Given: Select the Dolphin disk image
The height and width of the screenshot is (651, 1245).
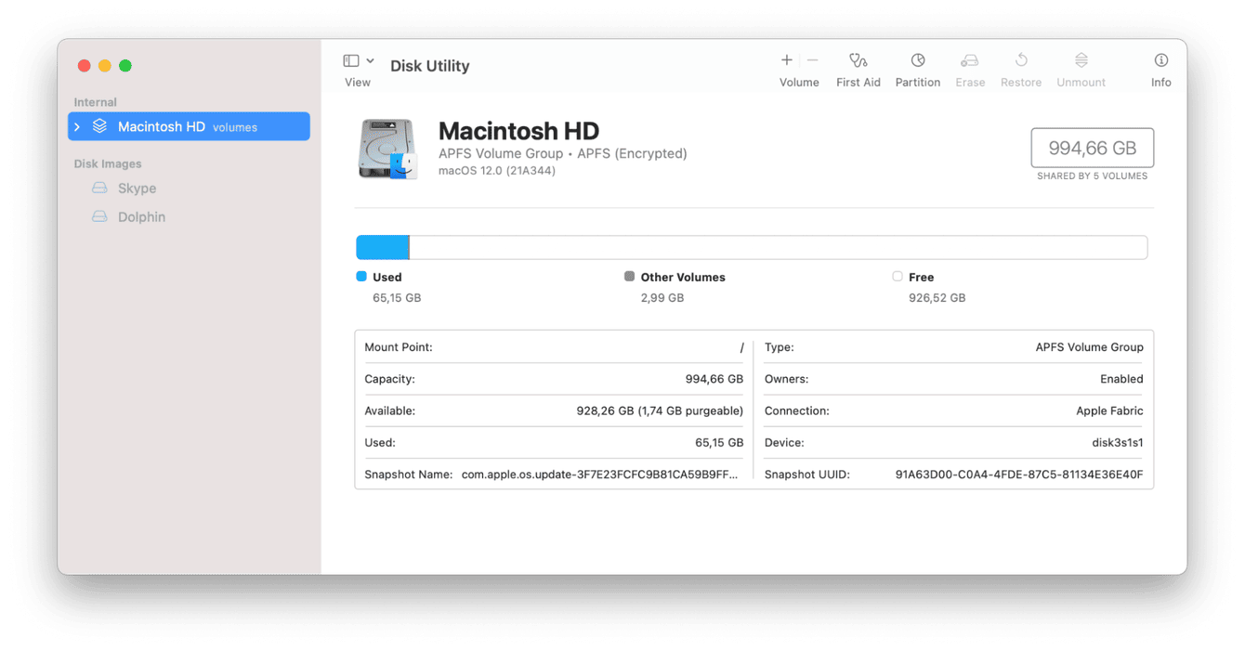Looking at the screenshot, I should 141,216.
